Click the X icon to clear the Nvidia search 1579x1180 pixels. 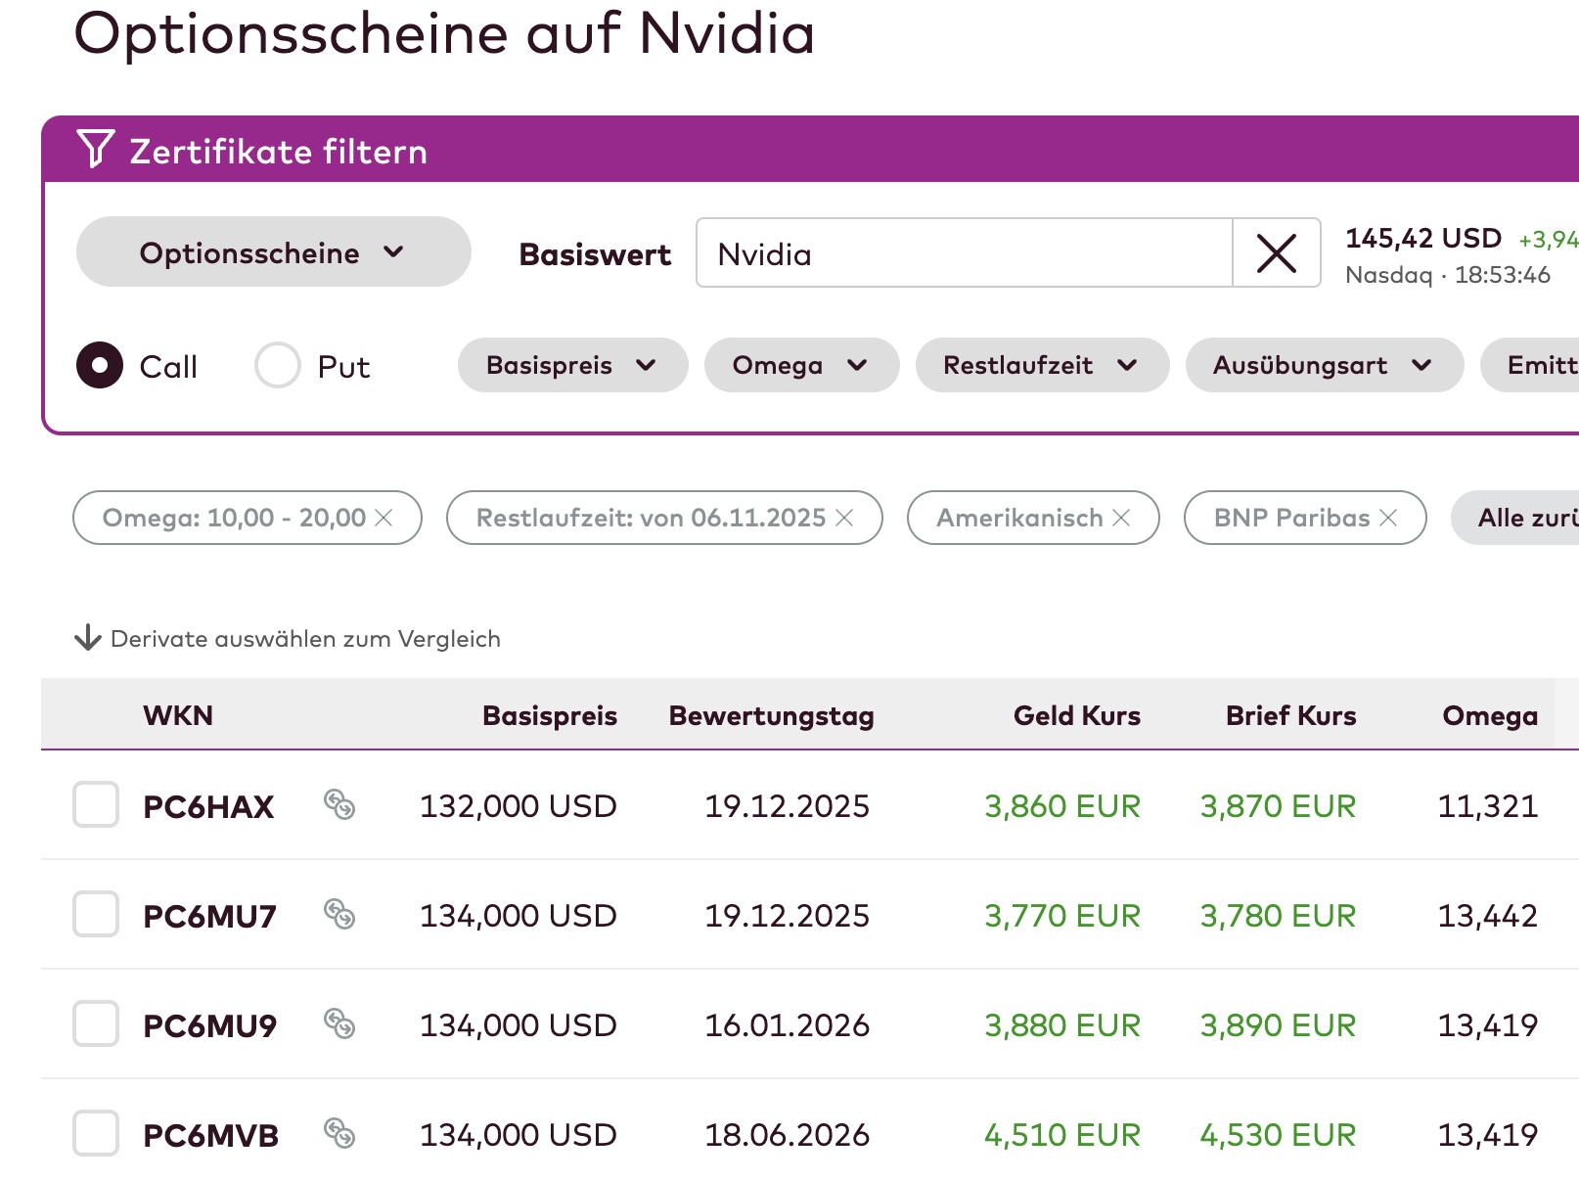coord(1277,253)
